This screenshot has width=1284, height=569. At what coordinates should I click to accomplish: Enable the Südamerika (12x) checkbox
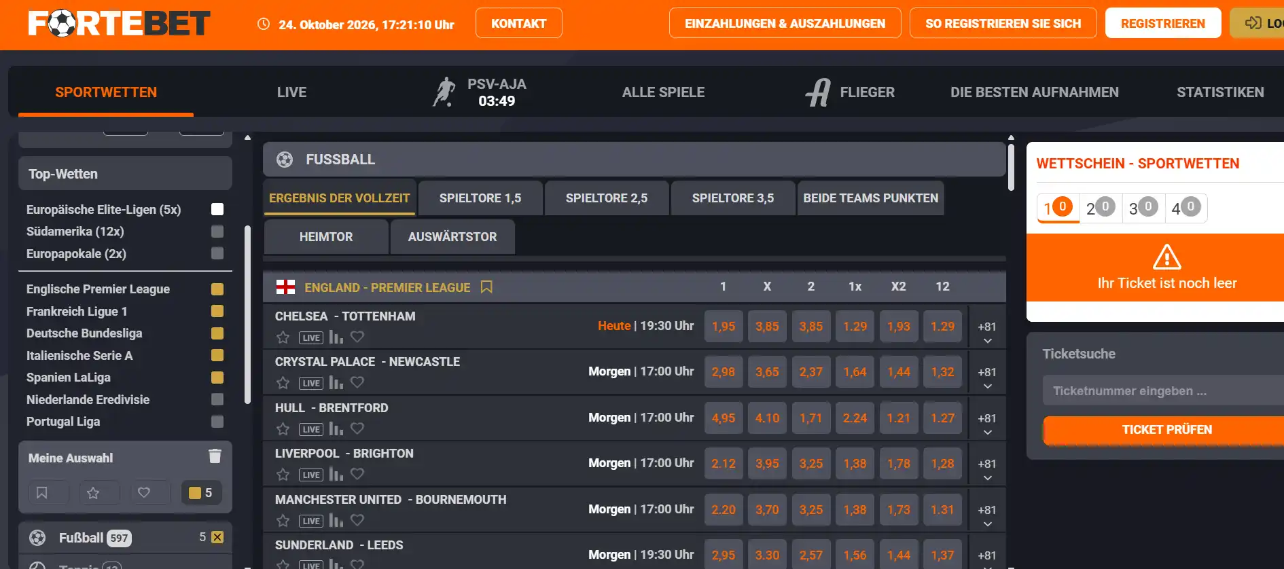[217, 232]
